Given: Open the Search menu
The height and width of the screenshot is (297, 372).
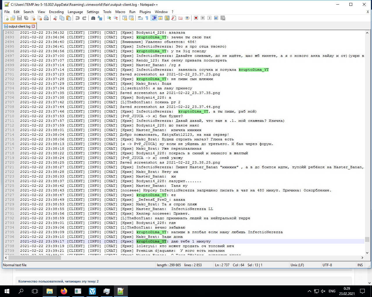Looking at the screenshot, I should [x=28, y=12].
